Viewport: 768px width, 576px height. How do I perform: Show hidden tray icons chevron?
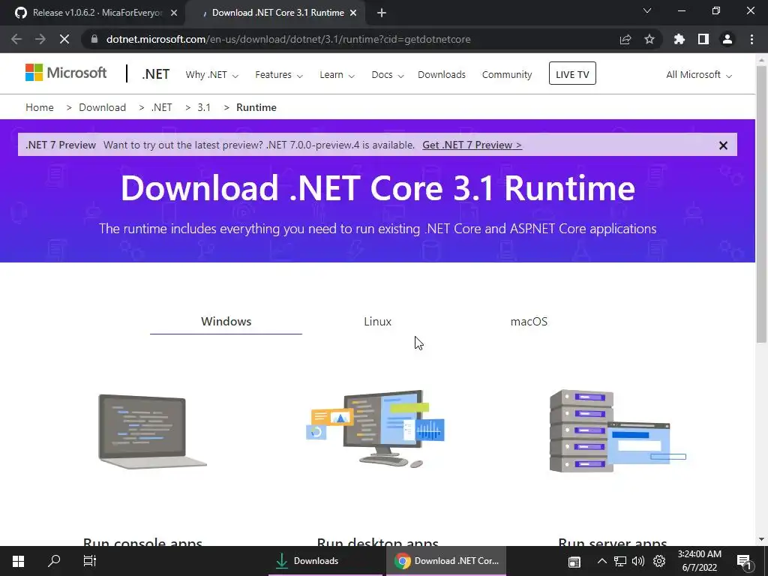click(602, 561)
